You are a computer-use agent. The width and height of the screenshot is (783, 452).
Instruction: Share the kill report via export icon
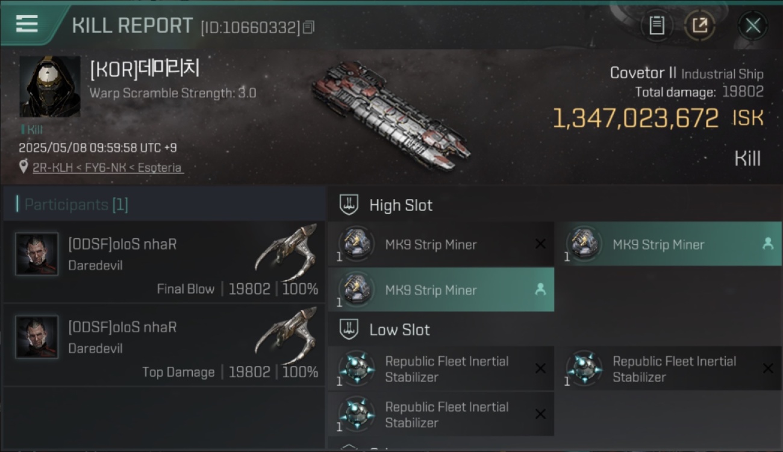pyautogui.click(x=700, y=25)
